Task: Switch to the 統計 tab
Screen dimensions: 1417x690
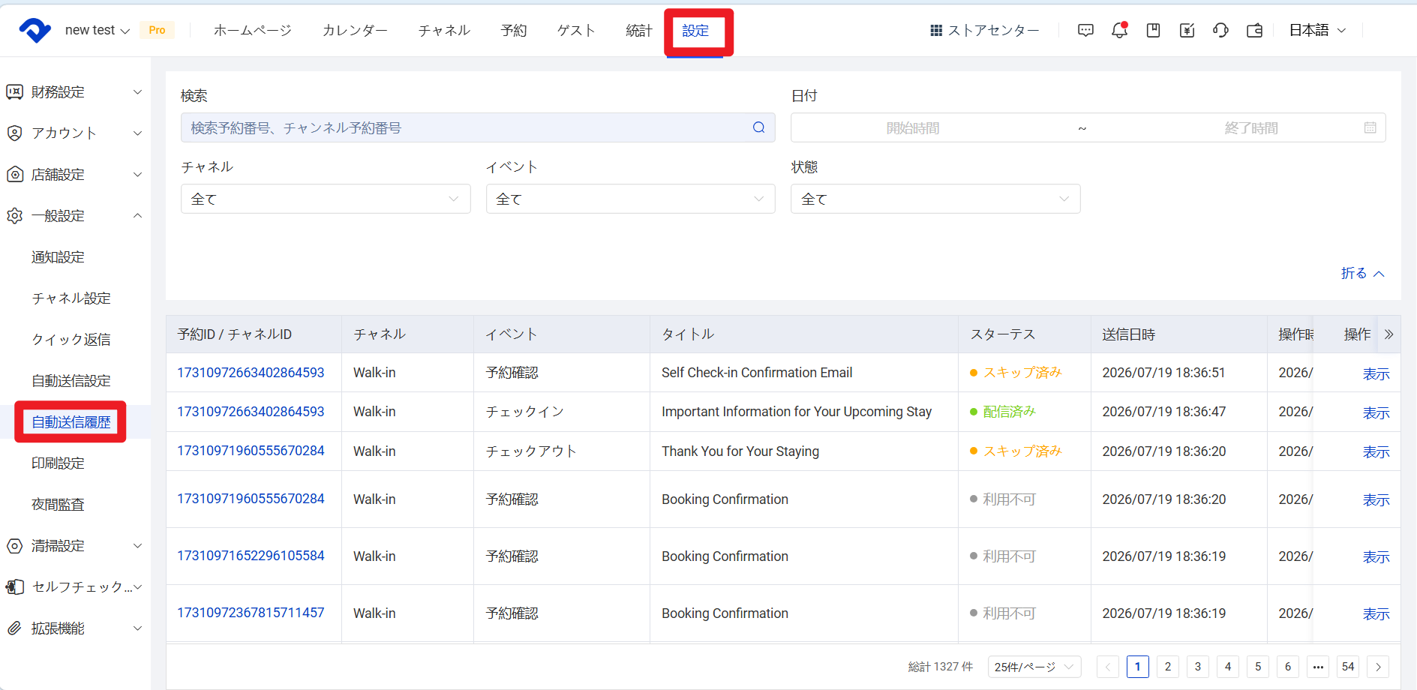Action: click(x=639, y=31)
